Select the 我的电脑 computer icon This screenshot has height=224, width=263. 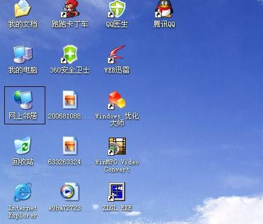[22, 54]
